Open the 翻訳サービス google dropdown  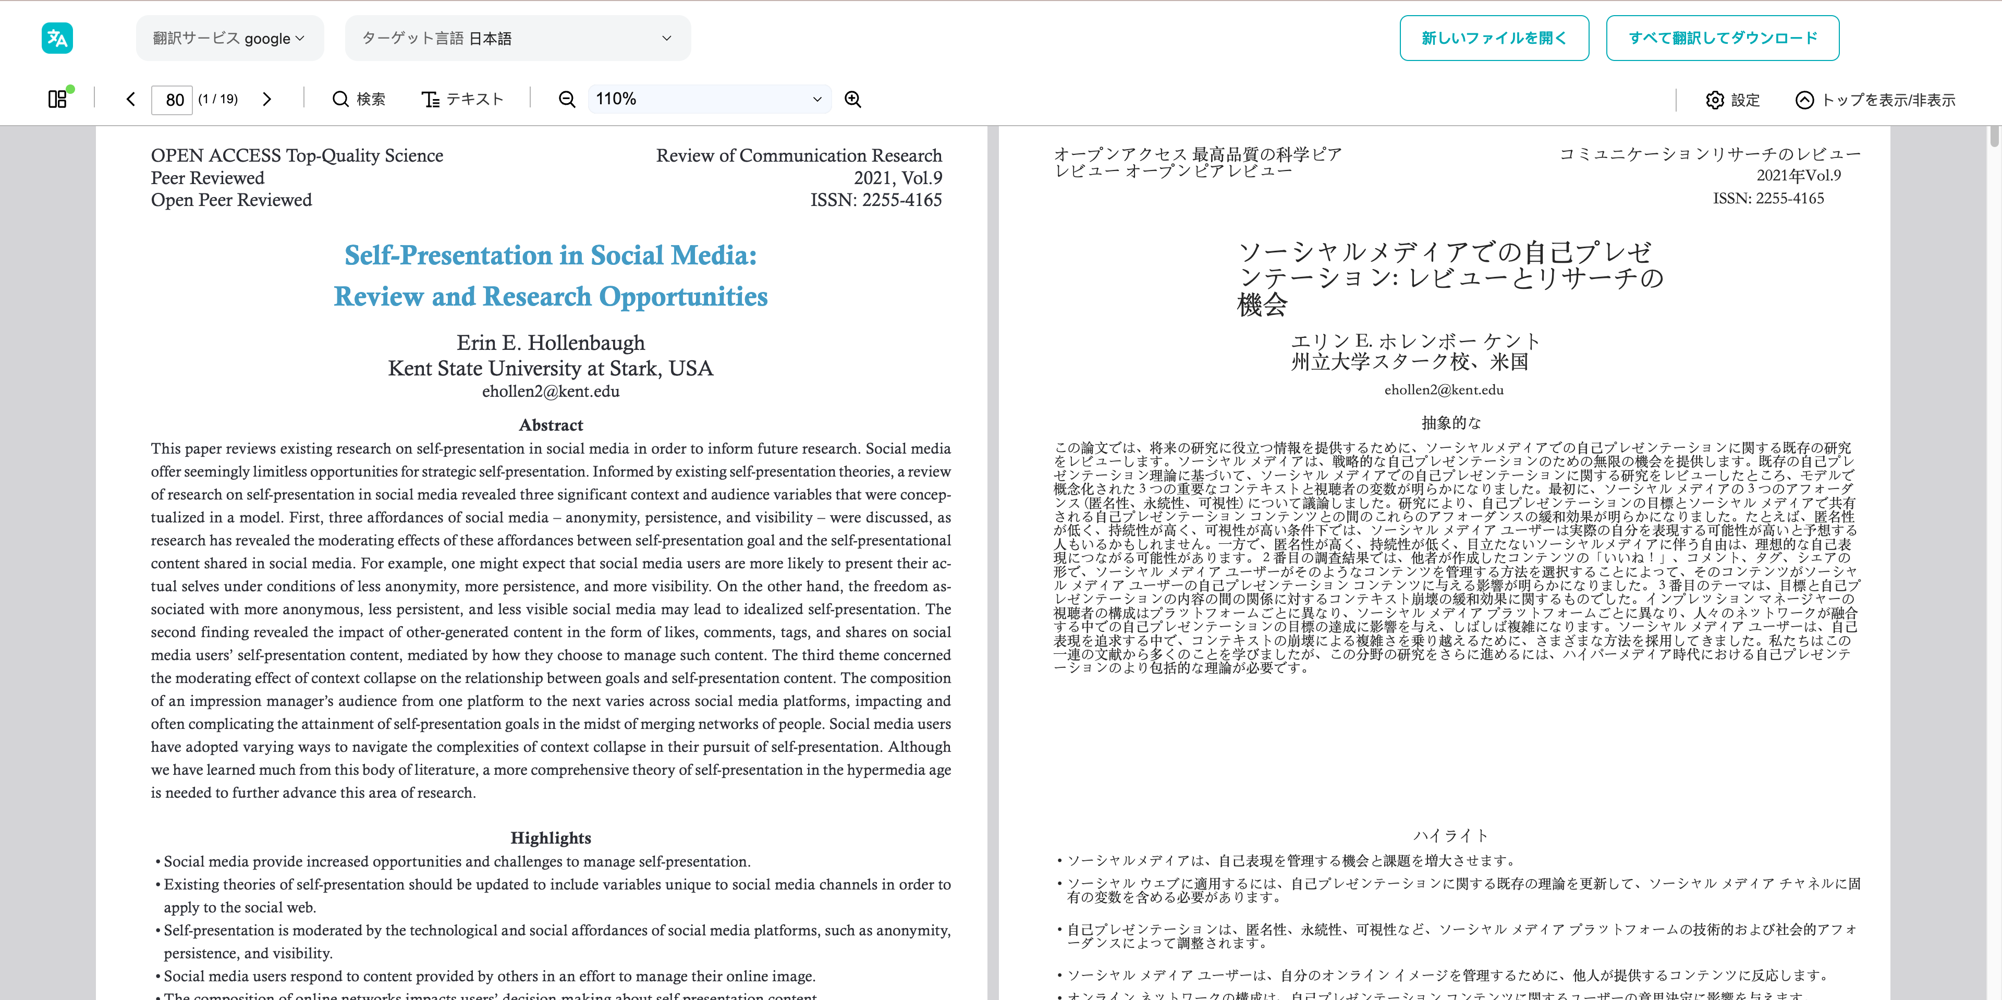pos(229,38)
